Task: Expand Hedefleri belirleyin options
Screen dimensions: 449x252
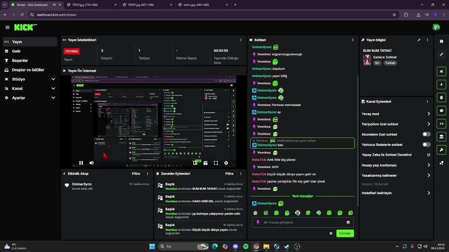Action: point(429,193)
